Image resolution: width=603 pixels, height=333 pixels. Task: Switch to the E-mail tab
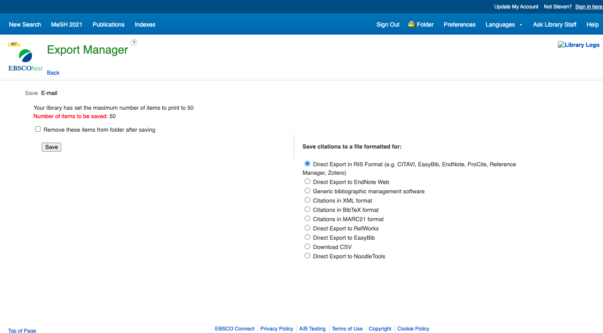click(x=49, y=93)
